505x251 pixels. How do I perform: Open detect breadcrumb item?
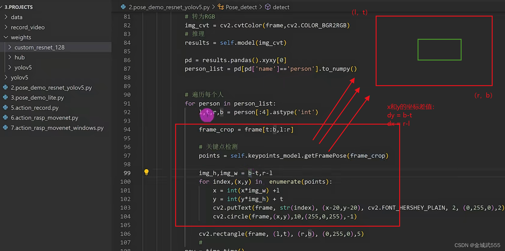tap(281, 7)
